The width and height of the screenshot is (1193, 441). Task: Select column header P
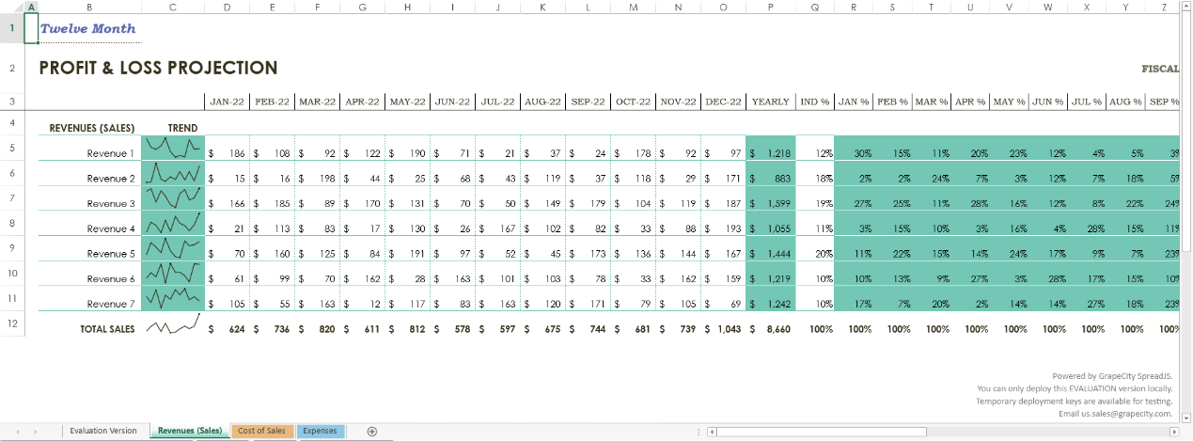click(771, 8)
